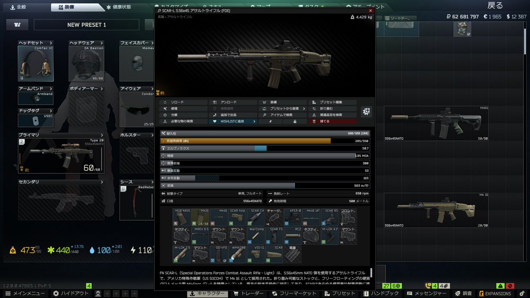530x298 pixels.
Task: Click the 修理 repair button
Action: coord(183,109)
